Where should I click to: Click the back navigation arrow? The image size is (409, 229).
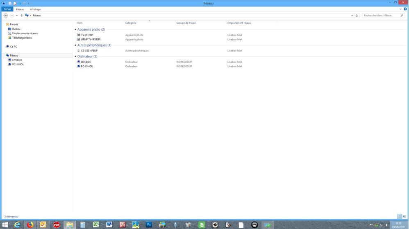[x=6, y=16]
